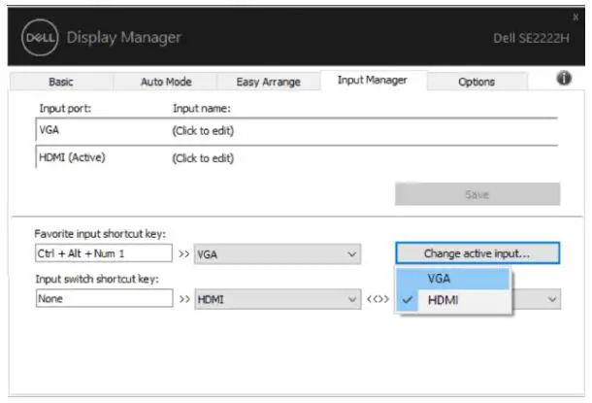
Task: Close the Display Manager window
Action: (x=576, y=17)
